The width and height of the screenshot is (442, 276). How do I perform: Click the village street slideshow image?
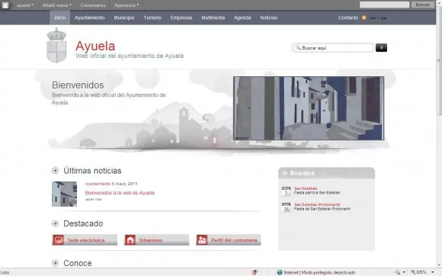tap(309, 108)
